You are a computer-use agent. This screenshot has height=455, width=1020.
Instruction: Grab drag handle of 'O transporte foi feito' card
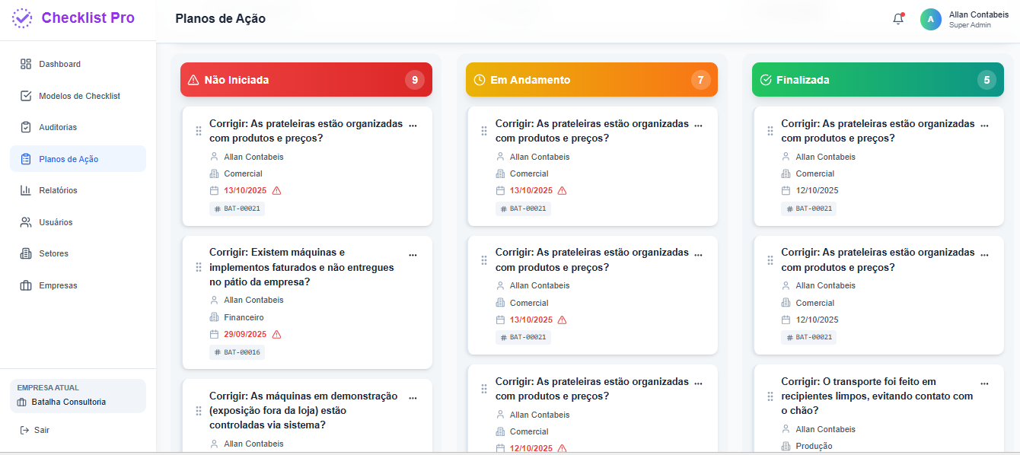click(770, 396)
